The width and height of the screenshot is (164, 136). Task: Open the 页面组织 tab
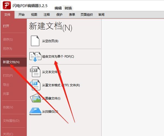tap(86, 15)
